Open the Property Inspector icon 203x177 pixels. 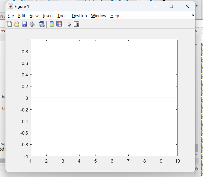[x=77, y=24]
